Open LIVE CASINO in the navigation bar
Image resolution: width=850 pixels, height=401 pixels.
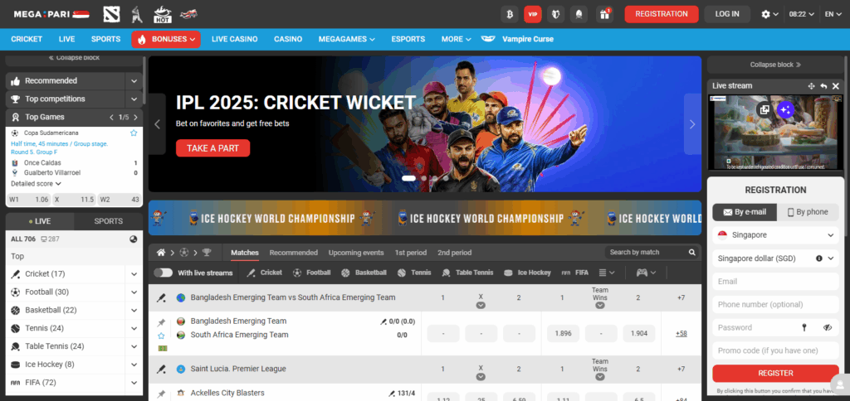click(x=234, y=40)
